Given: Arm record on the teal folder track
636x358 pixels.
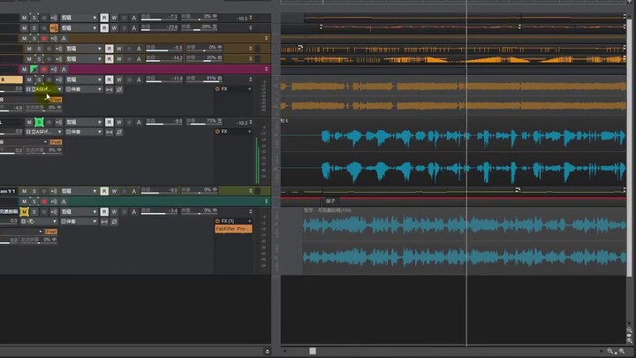Looking at the screenshot, I should click(x=44, y=202).
